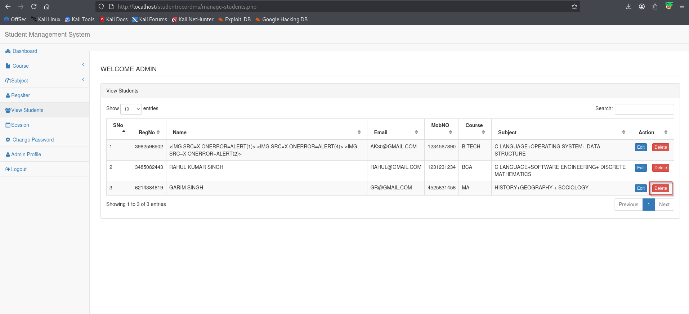
Task: Edit the RAHUL KUMAR SINGH record
Action: (641, 168)
